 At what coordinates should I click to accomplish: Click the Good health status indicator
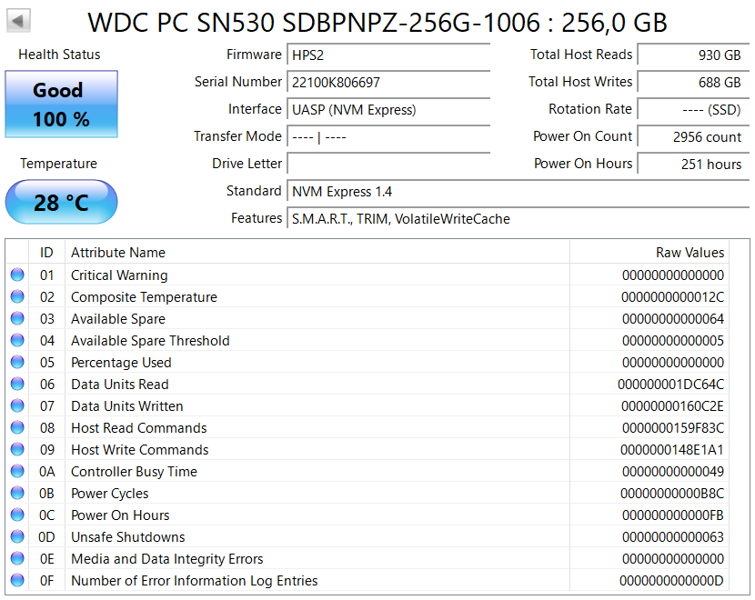[x=61, y=104]
